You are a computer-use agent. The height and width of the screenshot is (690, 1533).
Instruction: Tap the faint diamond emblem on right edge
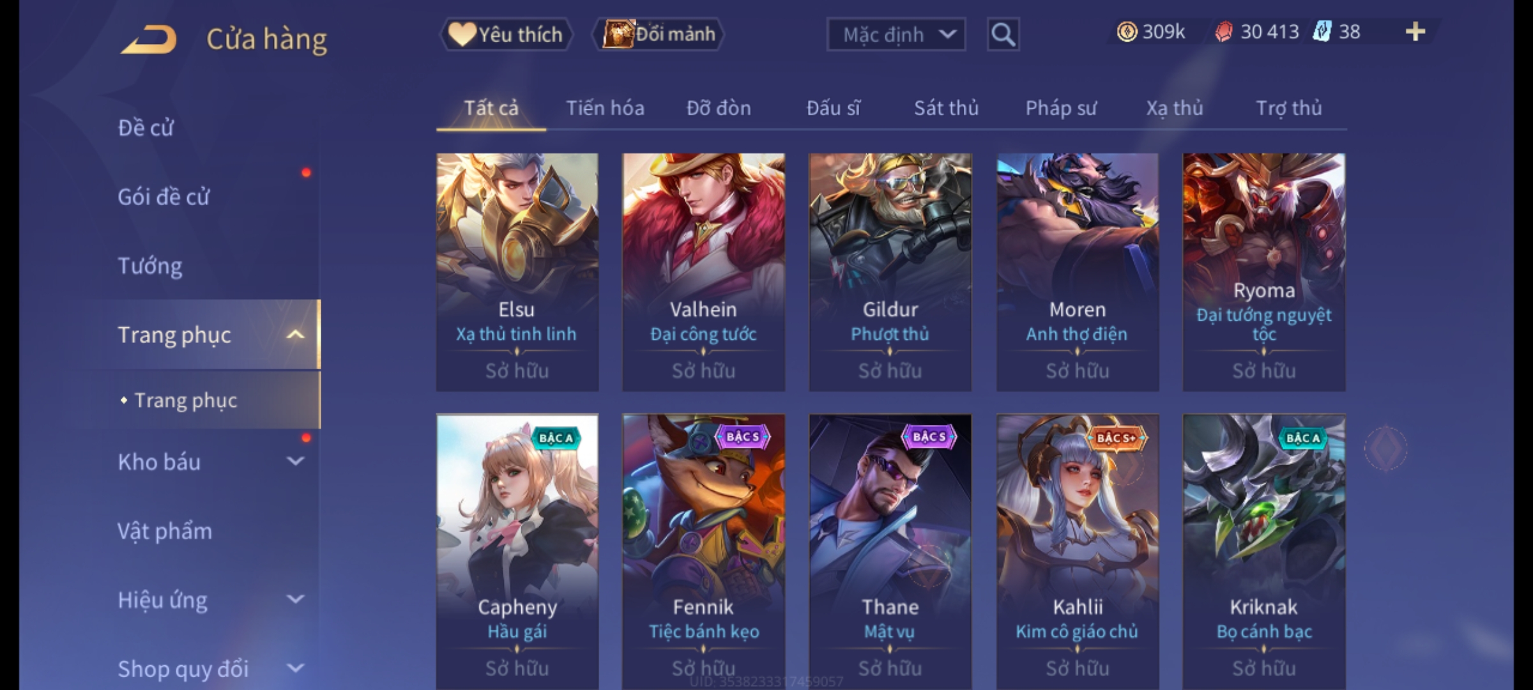pos(1385,448)
